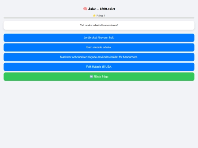Go to next question with Nästa fråga
This screenshot has height=148, width=198.
99,76
